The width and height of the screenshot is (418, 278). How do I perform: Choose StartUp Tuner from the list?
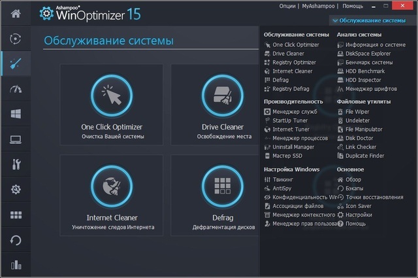coord(289,120)
